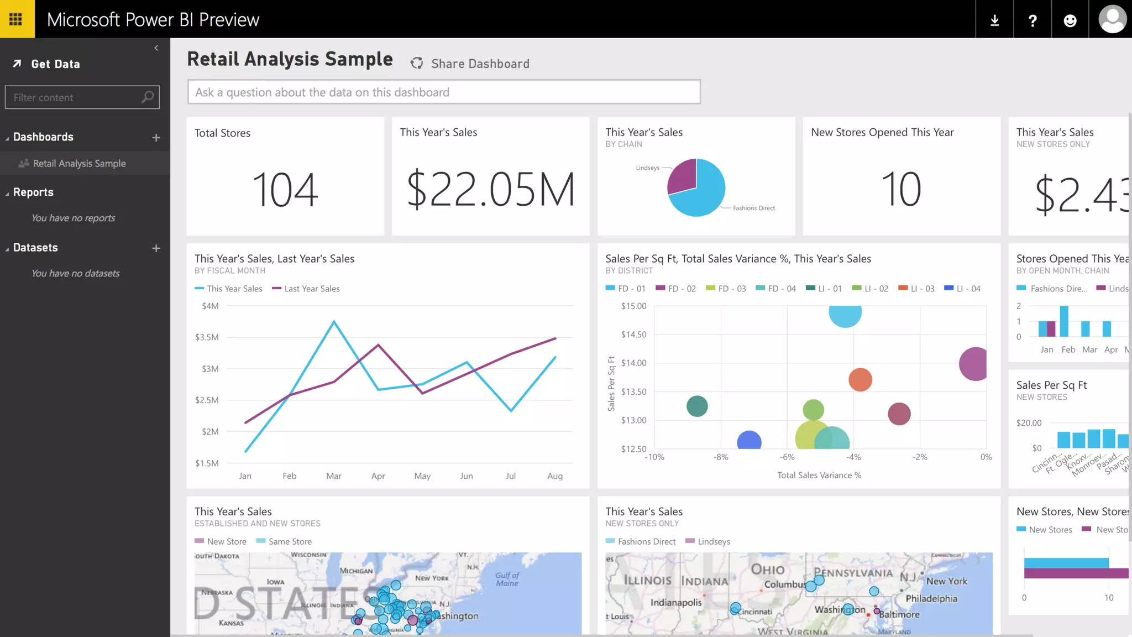Click the download icon in header
Viewport: 1132px width, 637px height.
994,20
